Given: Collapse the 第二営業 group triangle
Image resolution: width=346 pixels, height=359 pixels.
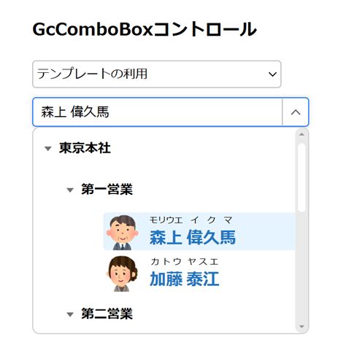Looking at the screenshot, I should tap(70, 314).
